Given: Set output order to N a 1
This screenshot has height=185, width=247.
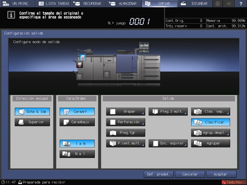Looking at the screenshot, I should (77, 154).
